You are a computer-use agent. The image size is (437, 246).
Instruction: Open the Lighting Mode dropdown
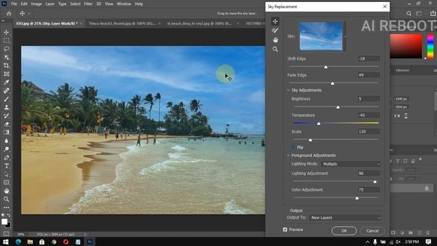click(350, 164)
